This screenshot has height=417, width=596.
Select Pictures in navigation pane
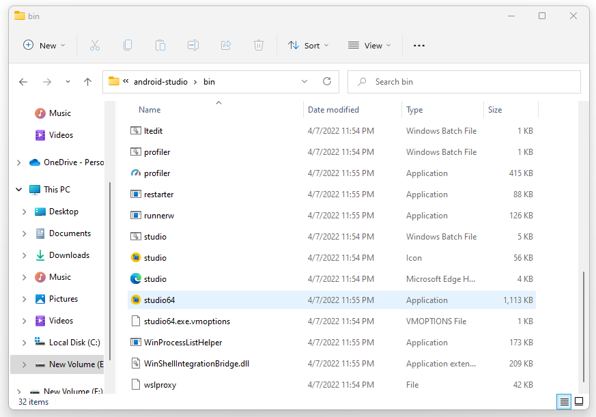[x=63, y=299]
